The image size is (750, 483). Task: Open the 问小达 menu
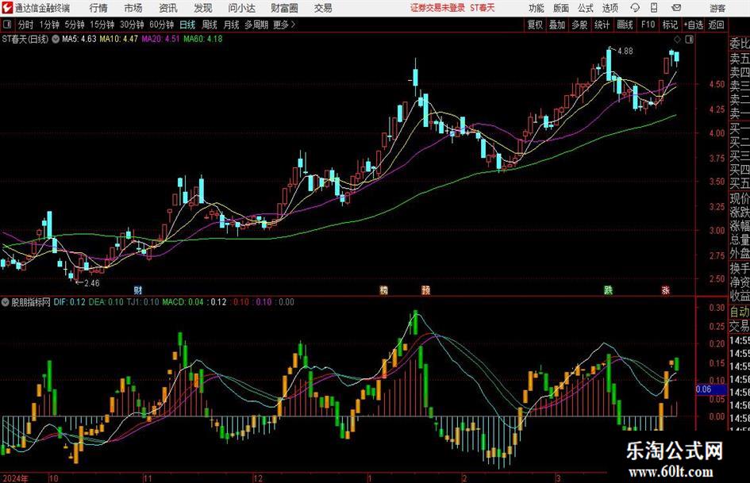[x=241, y=8]
